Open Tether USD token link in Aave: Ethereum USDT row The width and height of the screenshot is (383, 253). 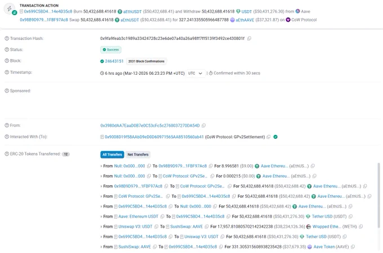coord(322,216)
